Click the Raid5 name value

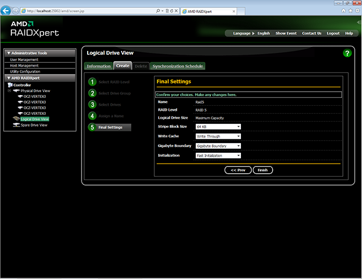[x=200, y=102]
